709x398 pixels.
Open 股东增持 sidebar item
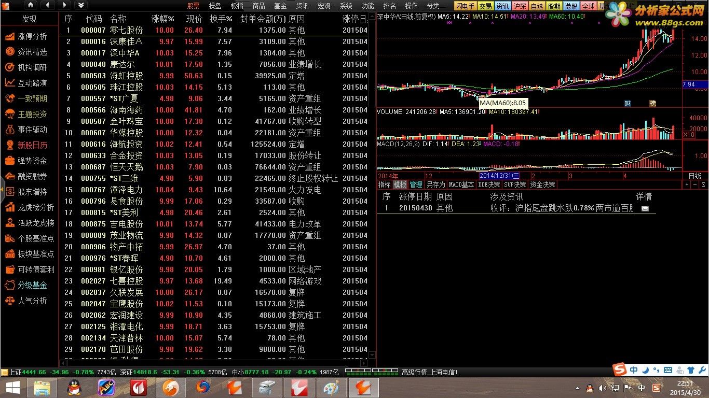point(26,192)
